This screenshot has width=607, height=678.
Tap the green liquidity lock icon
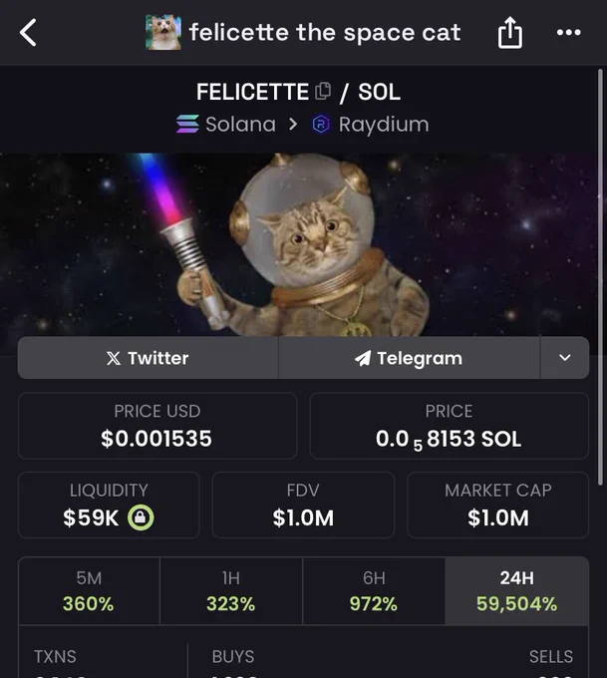pos(141,517)
